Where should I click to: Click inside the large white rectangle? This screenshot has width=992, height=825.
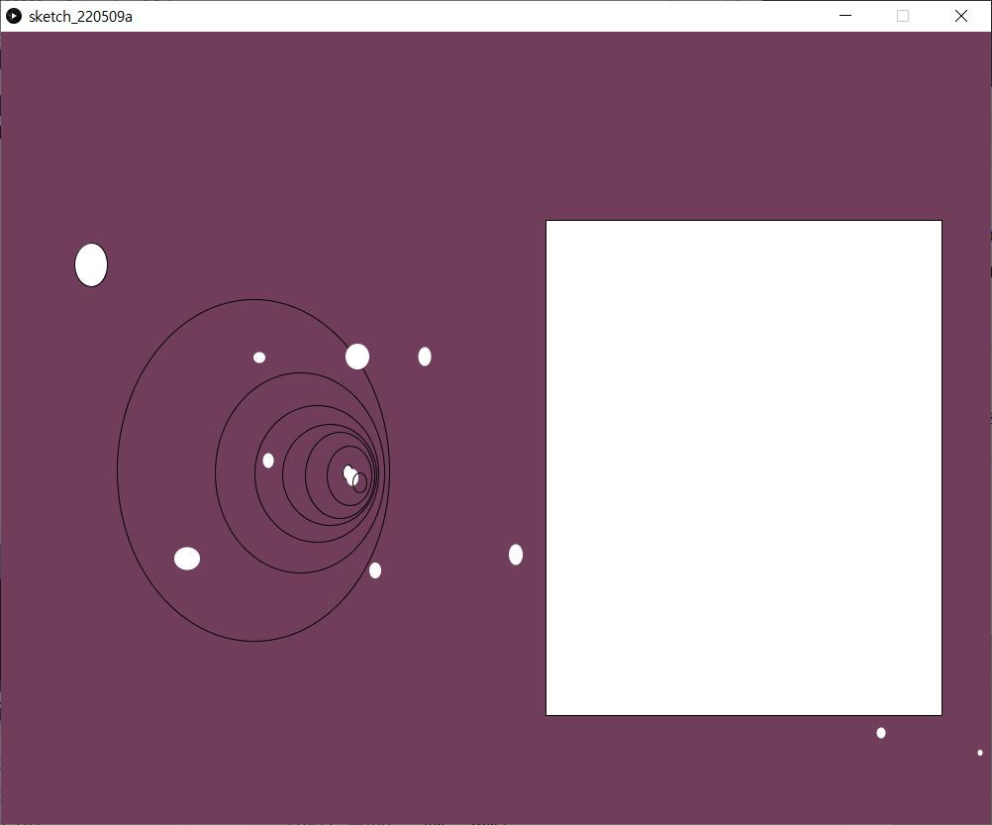pyautogui.click(x=744, y=467)
